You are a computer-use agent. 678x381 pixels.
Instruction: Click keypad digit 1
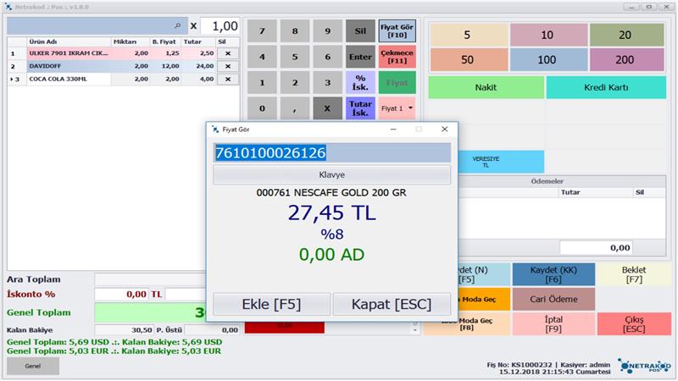tap(262, 82)
